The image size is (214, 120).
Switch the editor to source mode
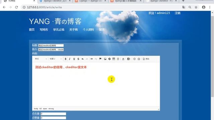tap(146, 59)
